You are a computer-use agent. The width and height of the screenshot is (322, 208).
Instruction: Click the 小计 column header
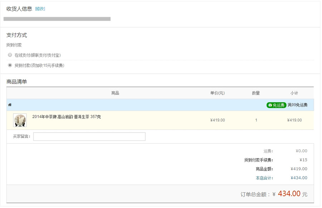click(x=294, y=93)
